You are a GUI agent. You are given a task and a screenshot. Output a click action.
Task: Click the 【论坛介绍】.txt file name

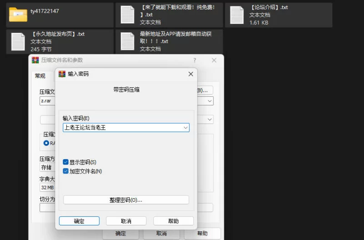click(x=268, y=7)
